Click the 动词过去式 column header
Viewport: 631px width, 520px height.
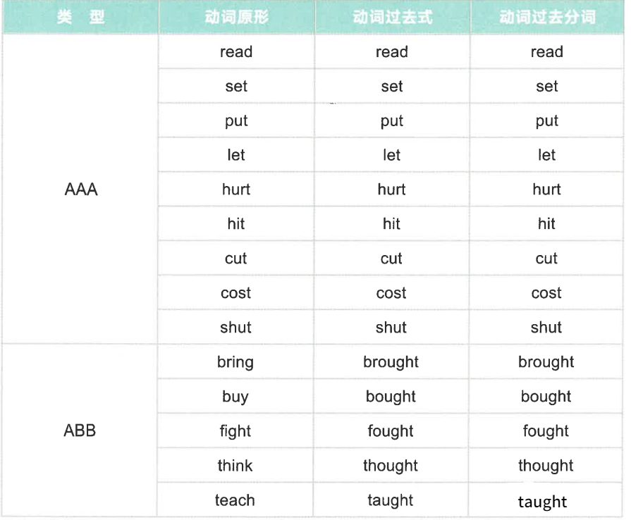392,17
